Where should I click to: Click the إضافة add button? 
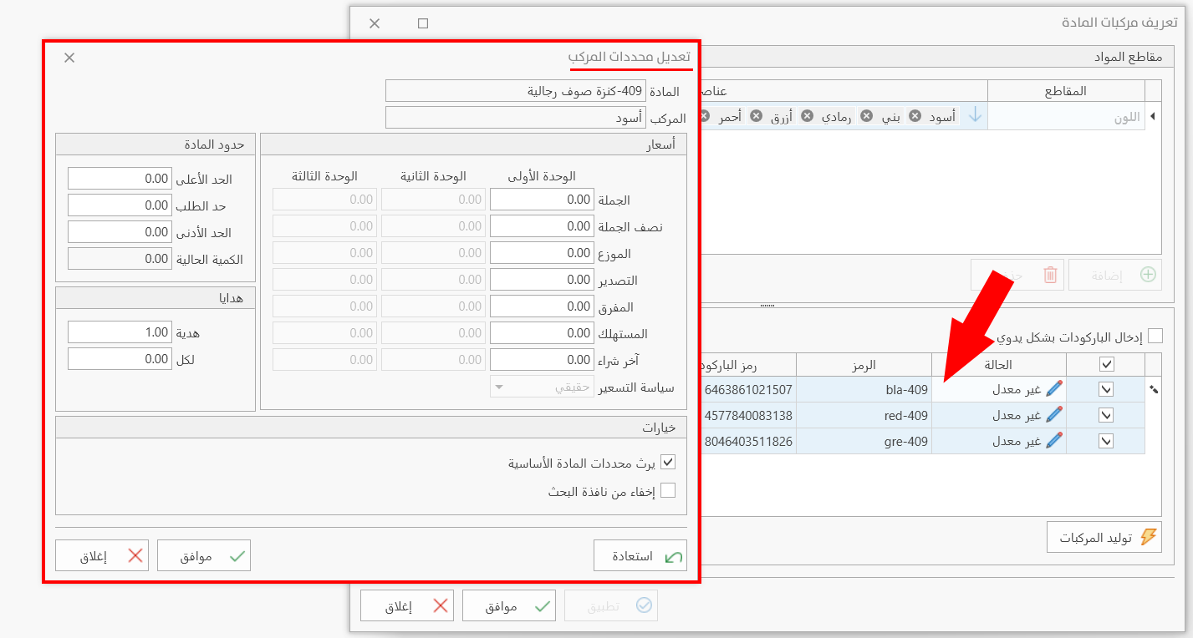(1115, 274)
